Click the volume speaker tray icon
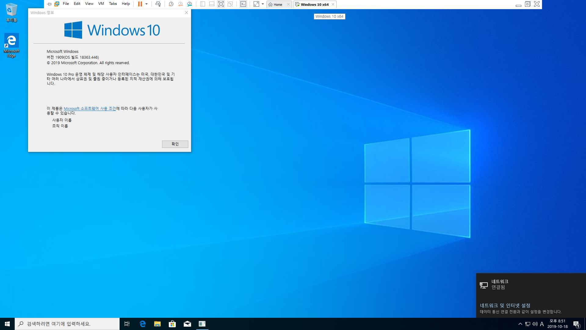This screenshot has width=586, height=330. click(535, 324)
